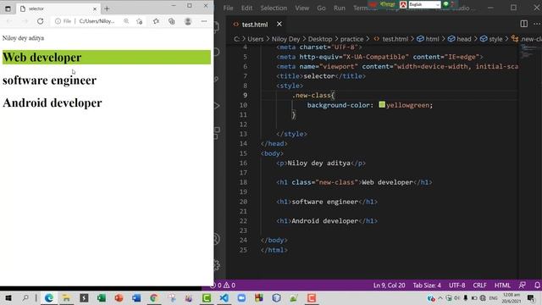Add this page to favorites star-plus icon
Image resolution: width=542 pixels, height=305 pixels.
[139, 21]
